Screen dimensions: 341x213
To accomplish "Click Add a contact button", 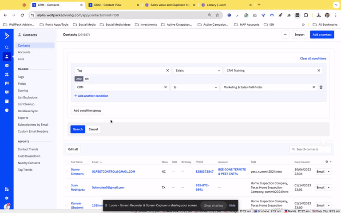I will [x=322, y=35].
